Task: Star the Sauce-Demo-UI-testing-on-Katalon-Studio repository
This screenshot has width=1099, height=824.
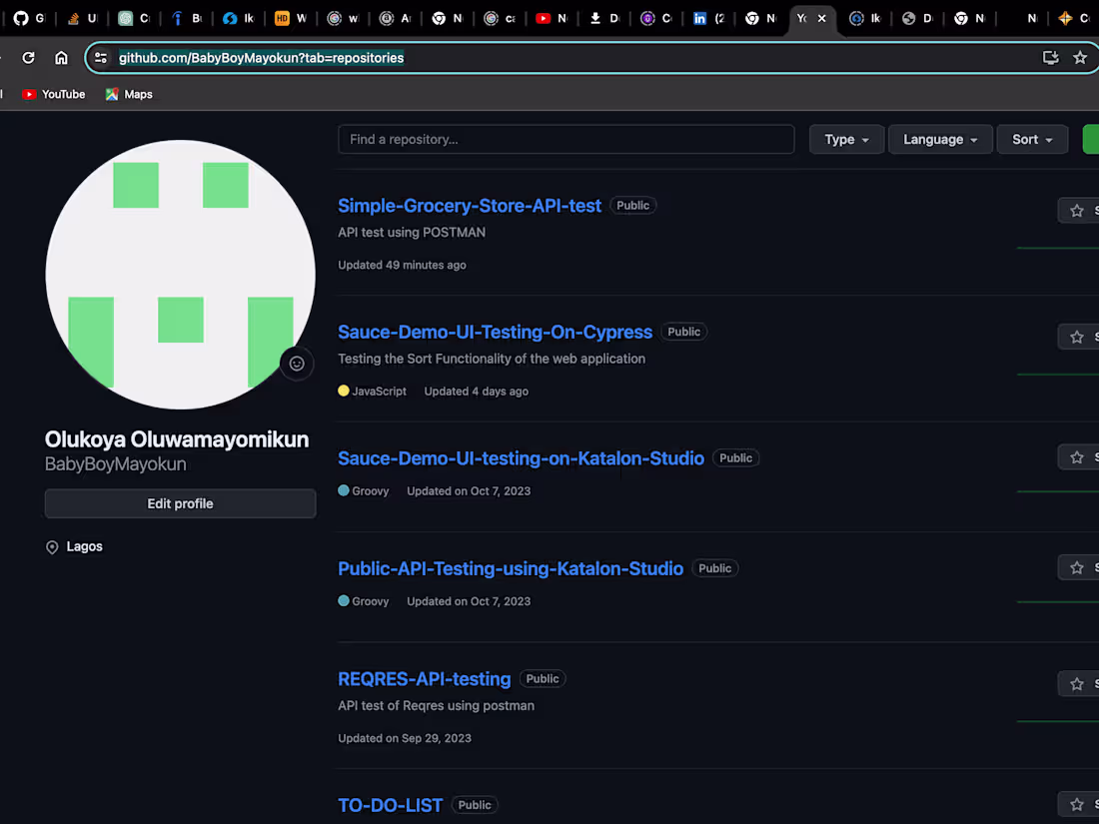Action: point(1077,457)
